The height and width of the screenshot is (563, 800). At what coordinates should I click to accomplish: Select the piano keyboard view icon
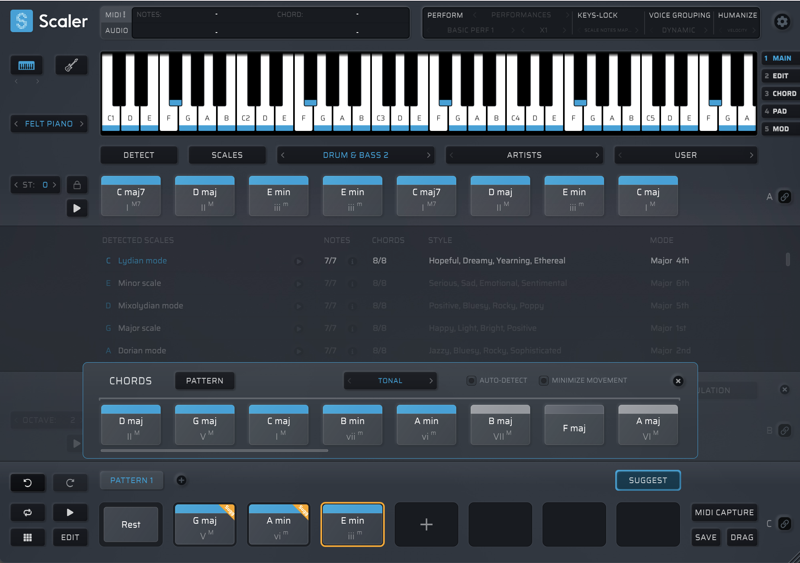[x=27, y=65]
